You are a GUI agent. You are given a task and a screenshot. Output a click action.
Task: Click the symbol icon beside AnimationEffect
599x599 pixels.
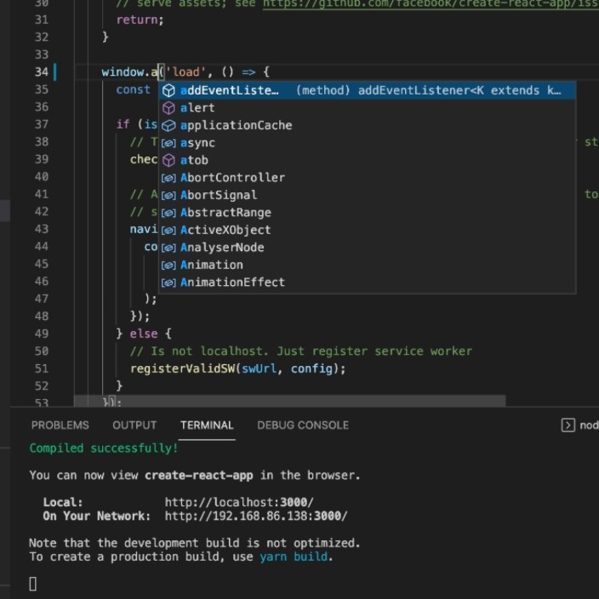click(x=168, y=282)
